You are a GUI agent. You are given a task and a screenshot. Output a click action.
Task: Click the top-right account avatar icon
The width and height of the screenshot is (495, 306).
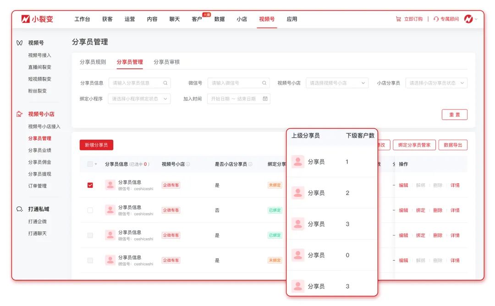tap(468, 19)
